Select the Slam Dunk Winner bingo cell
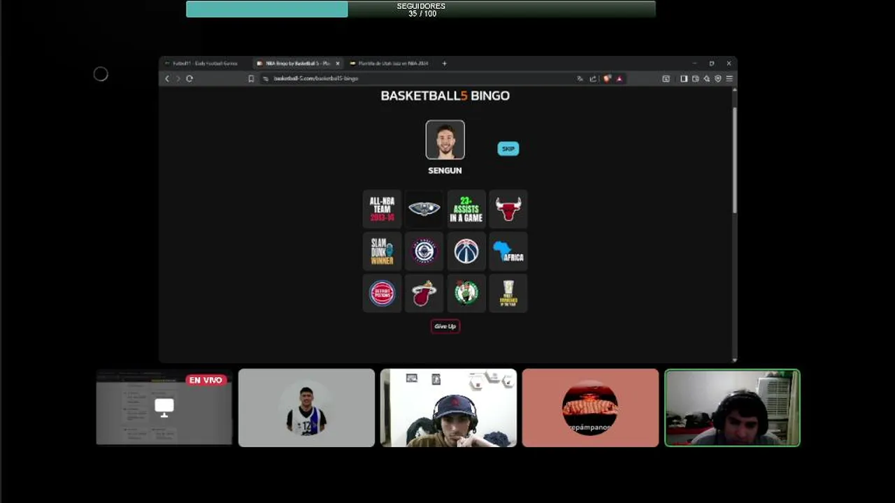 (x=382, y=251)
